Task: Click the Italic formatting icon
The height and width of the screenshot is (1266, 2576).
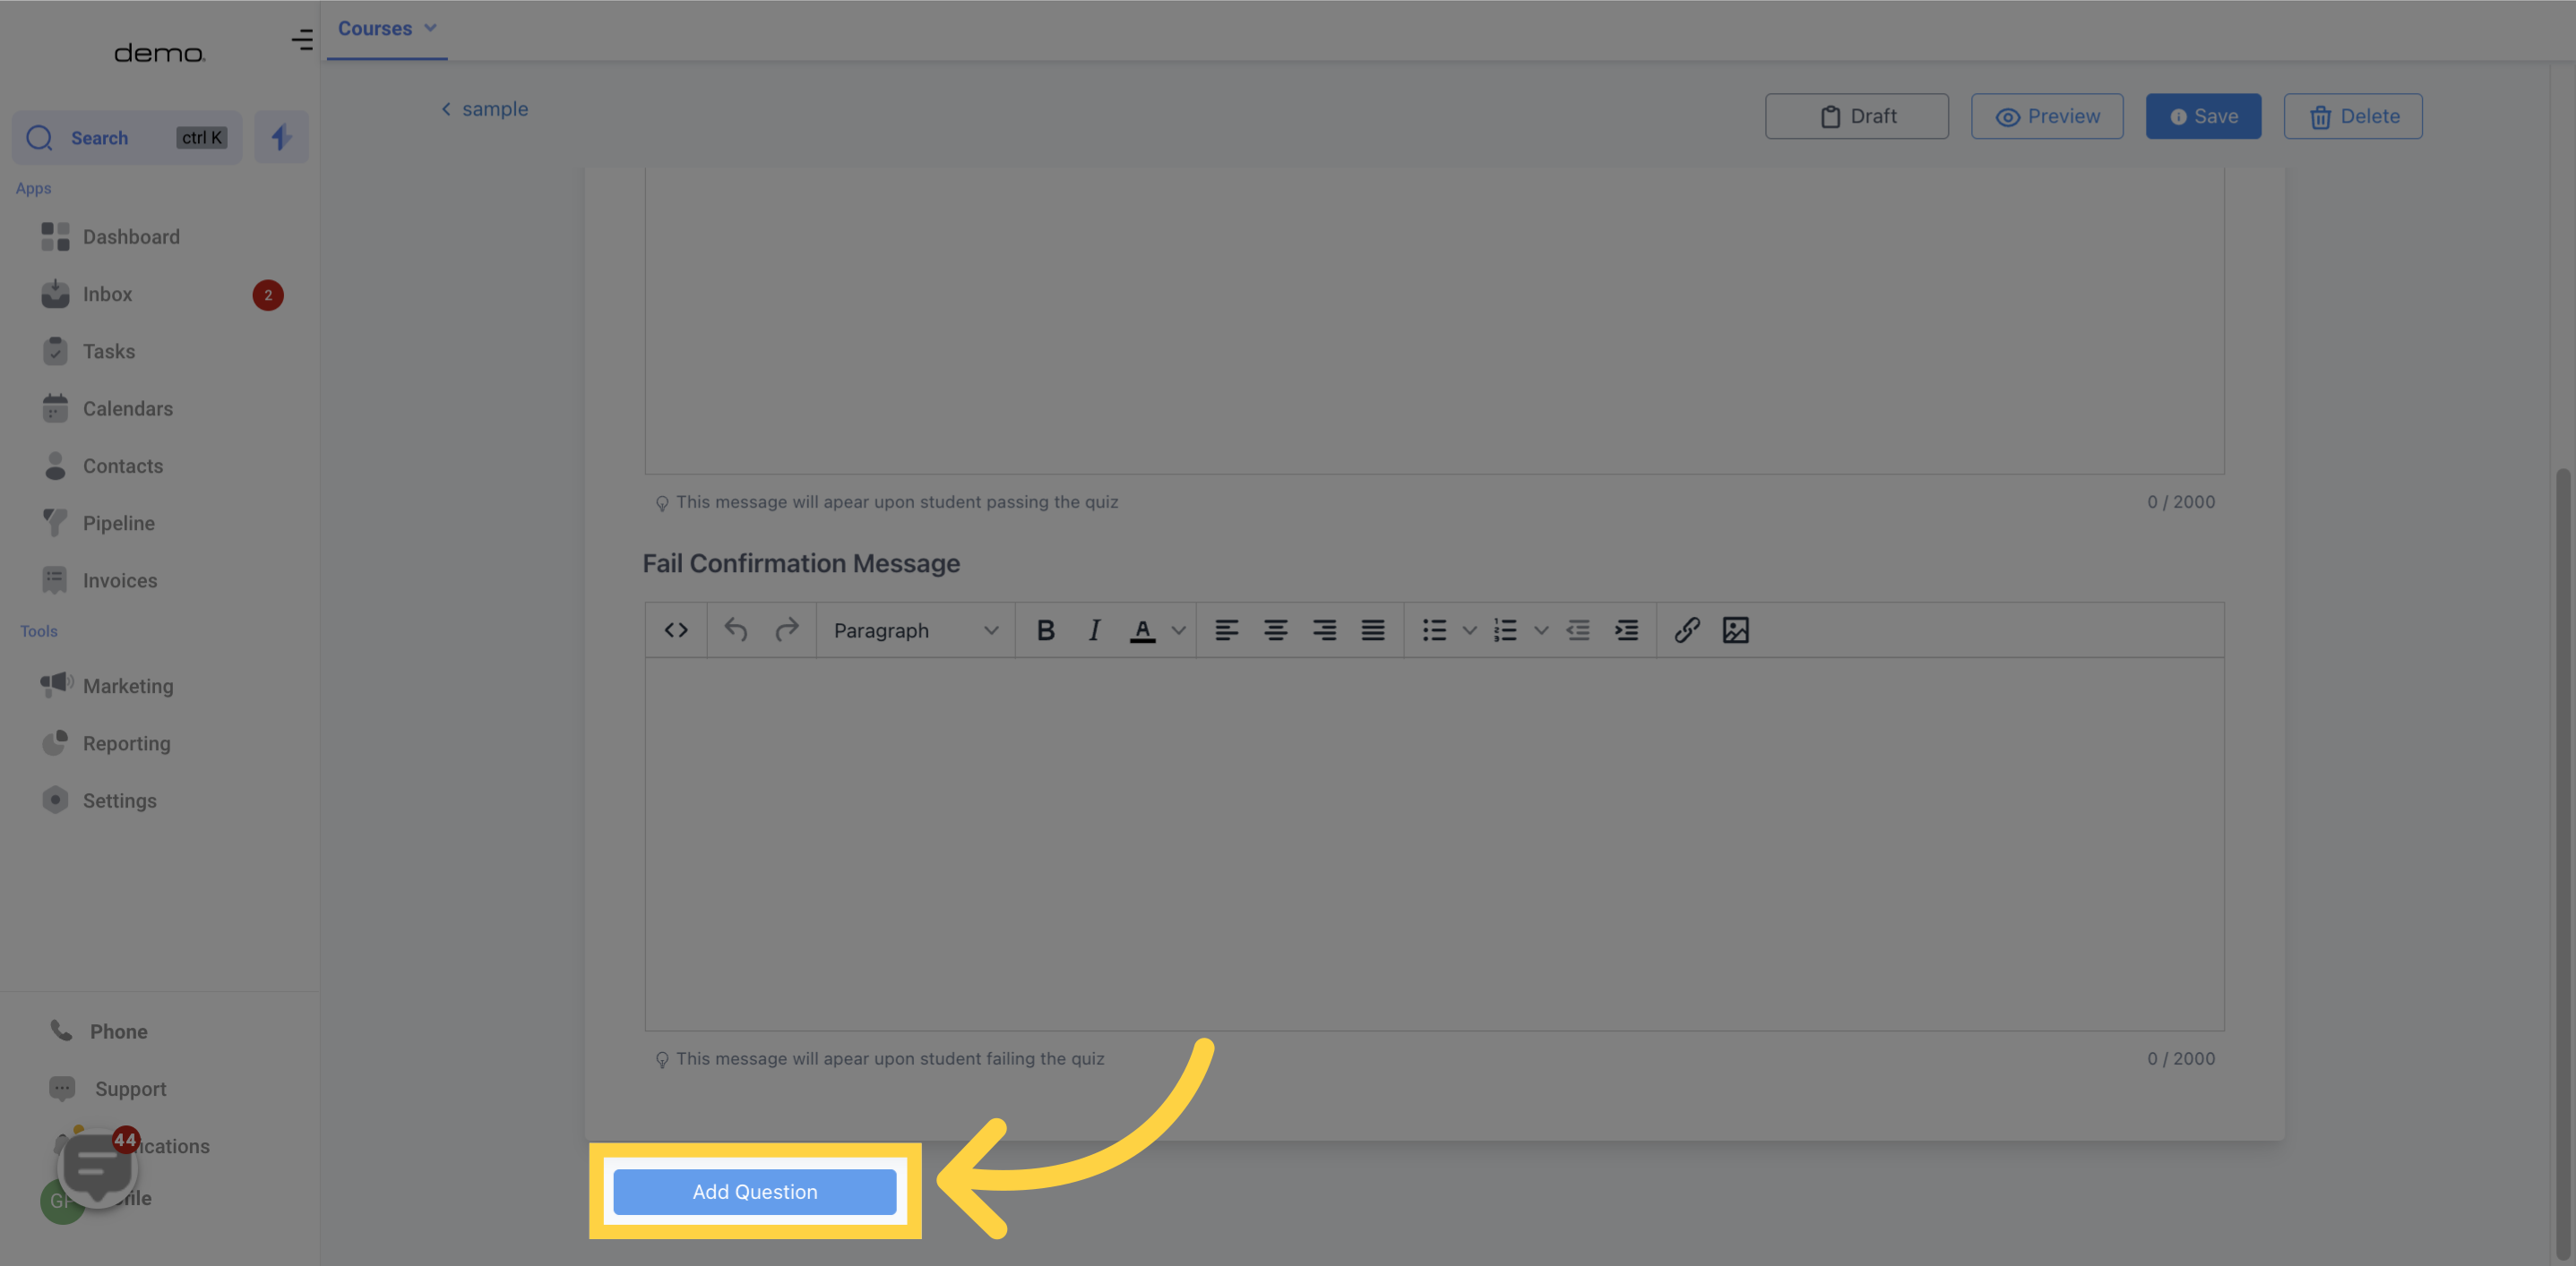Action: 1094,629
